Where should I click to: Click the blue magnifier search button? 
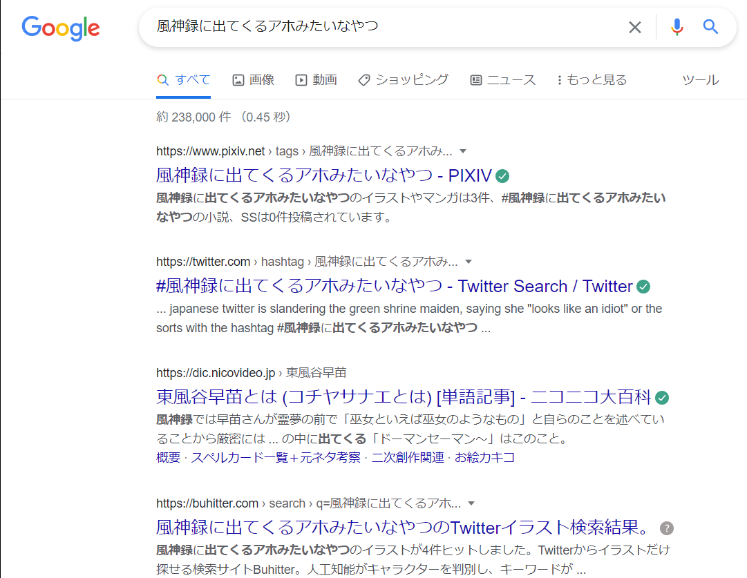(710, 27)
